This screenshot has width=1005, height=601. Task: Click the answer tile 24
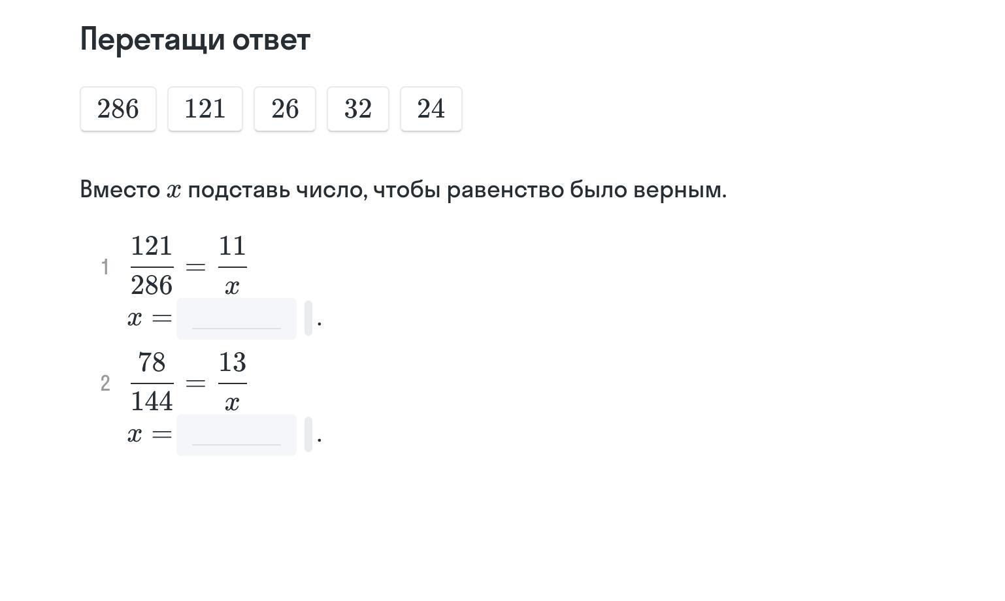click(431, 109)
